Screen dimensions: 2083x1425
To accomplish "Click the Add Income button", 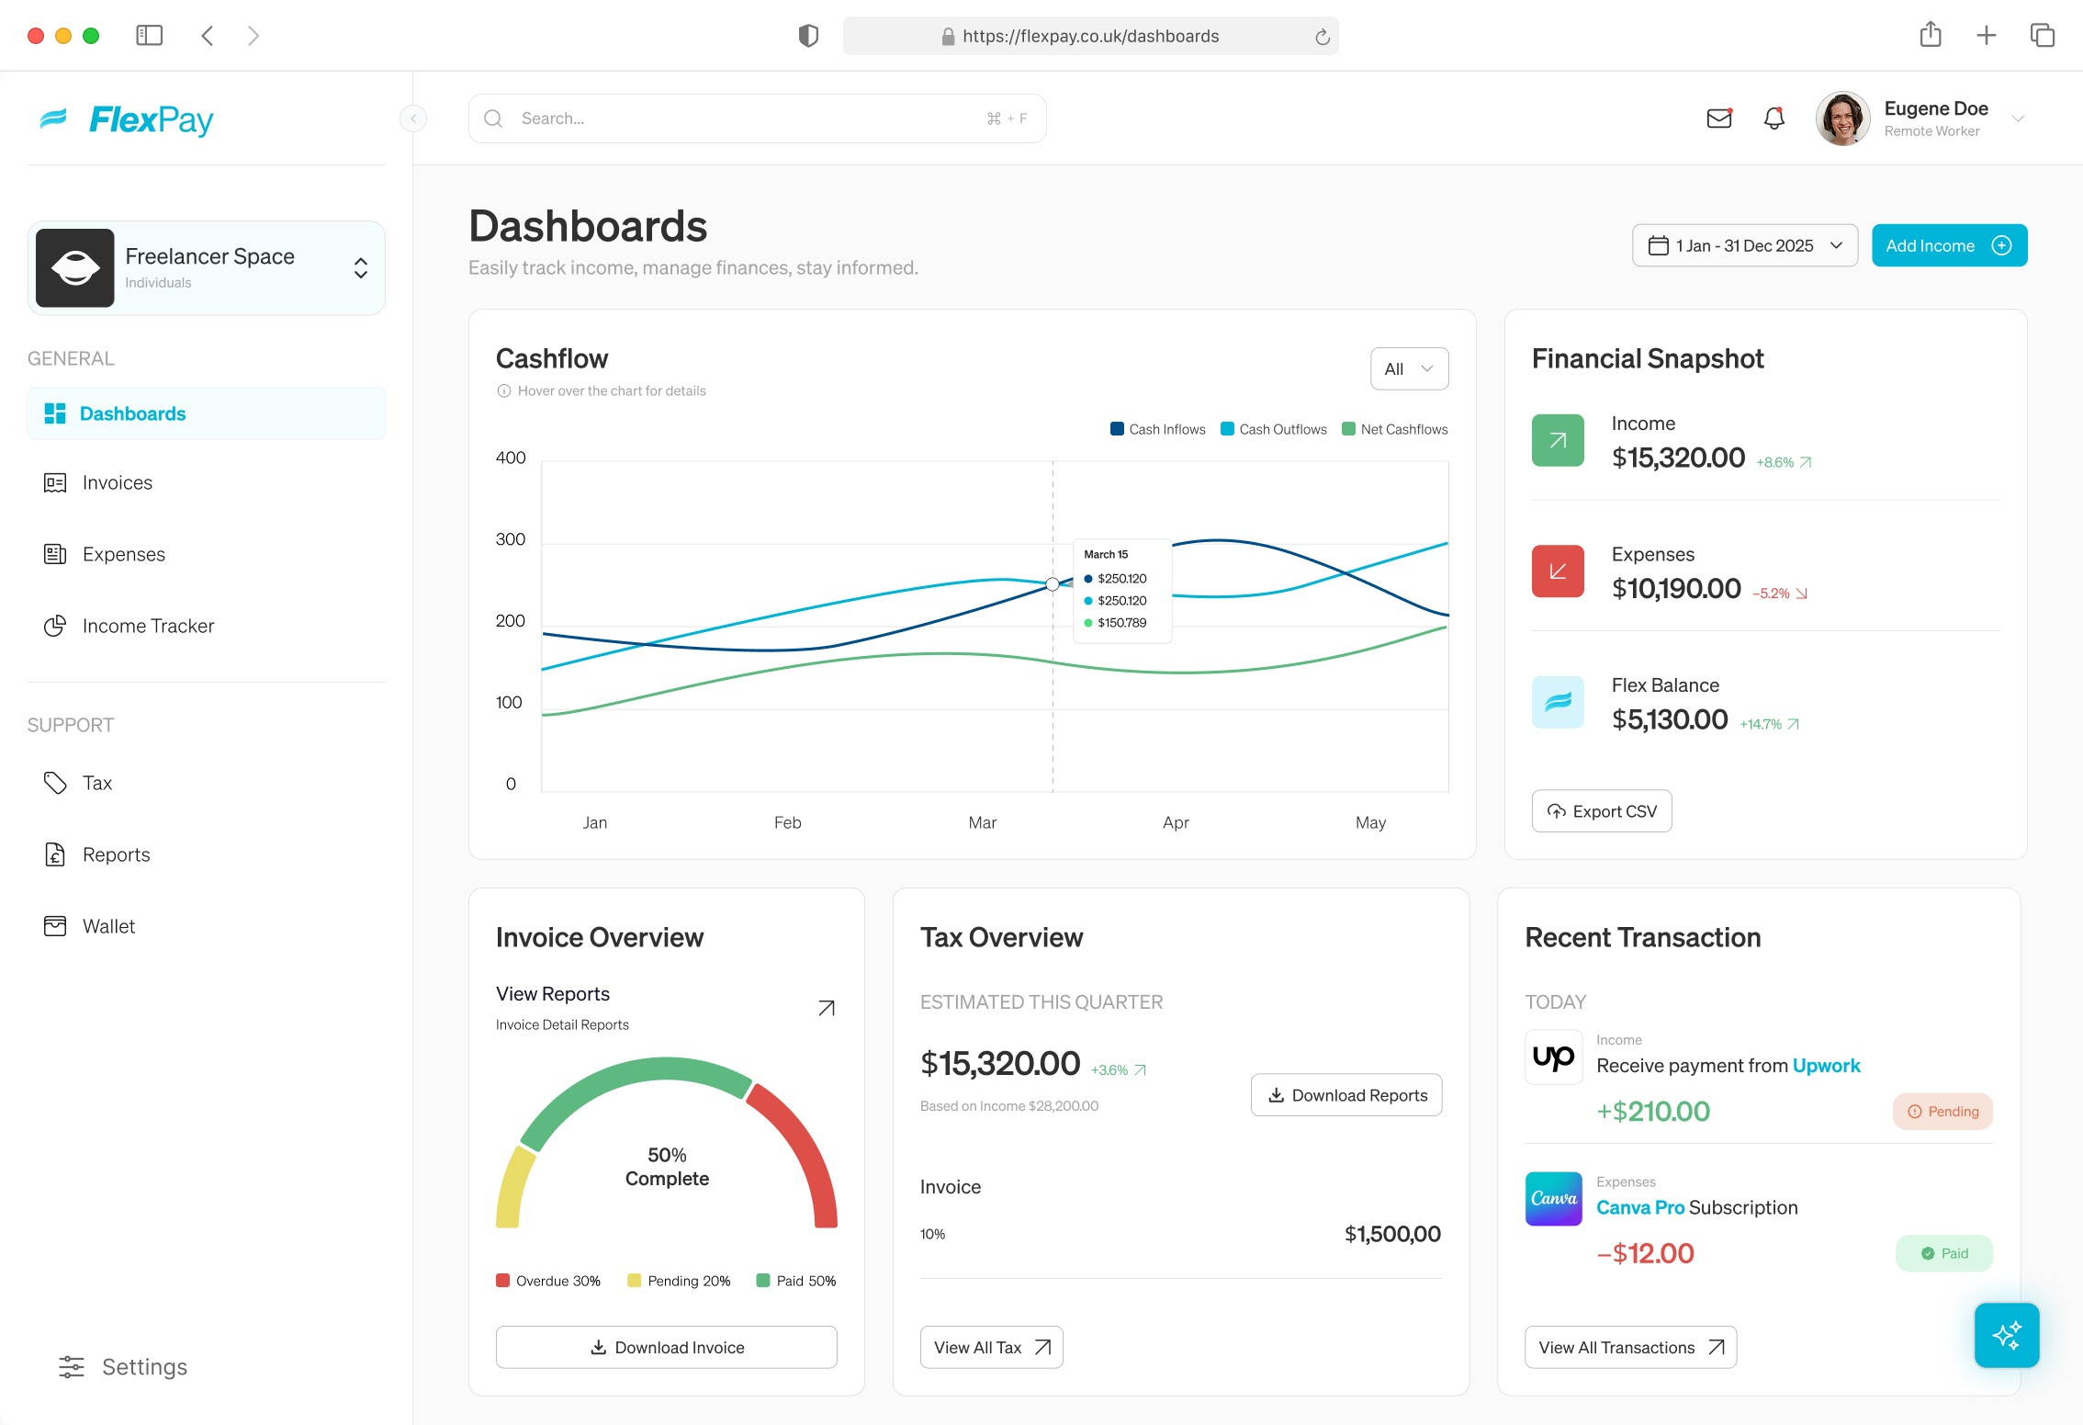I will (1948, 245).
